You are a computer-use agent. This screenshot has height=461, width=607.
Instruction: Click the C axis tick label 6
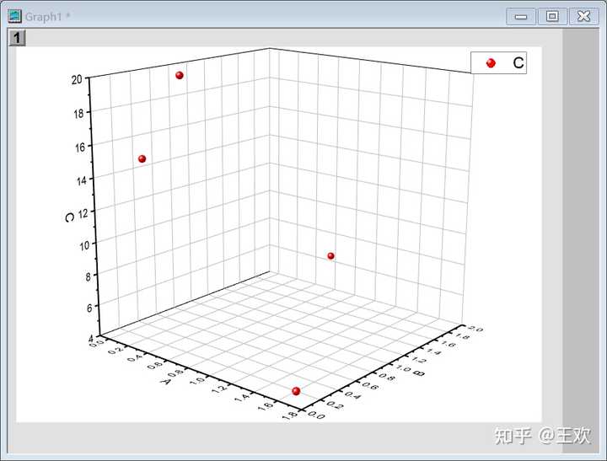click(x=90, y=308)
